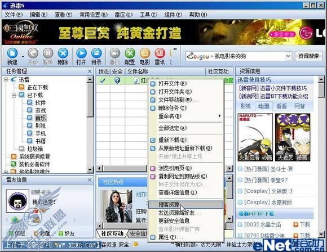Choose 删除任务(T) in the context menu

tap(185, 108)
